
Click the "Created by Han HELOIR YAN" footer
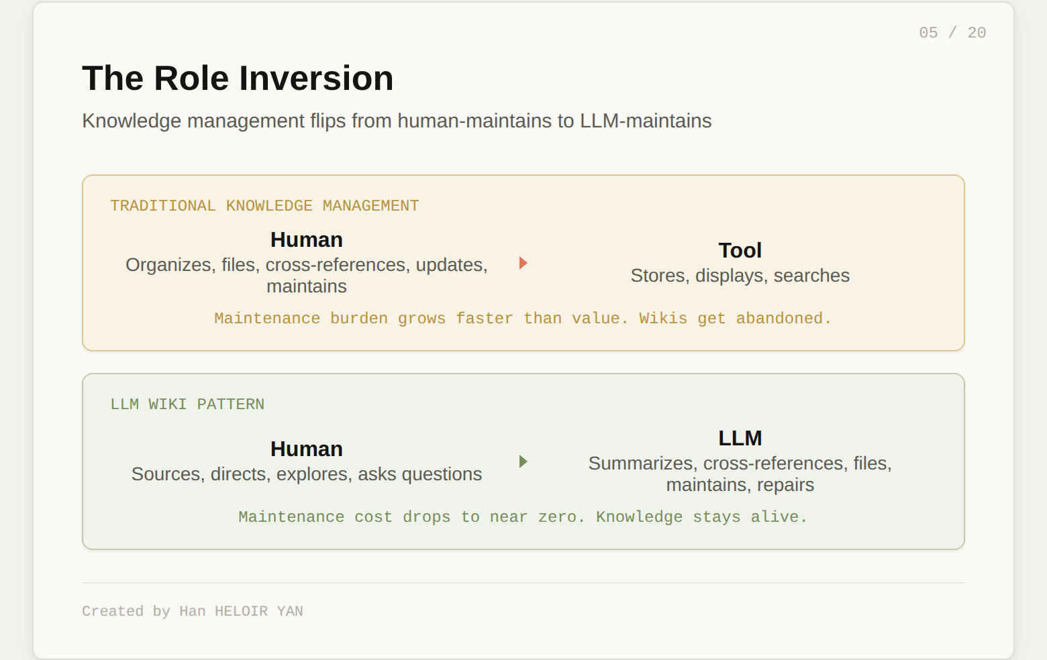pos(193,611)
